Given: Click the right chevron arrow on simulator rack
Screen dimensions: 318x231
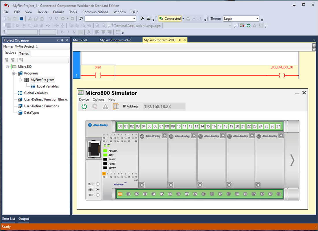Looking at the screenshot, I should (292, 160).
